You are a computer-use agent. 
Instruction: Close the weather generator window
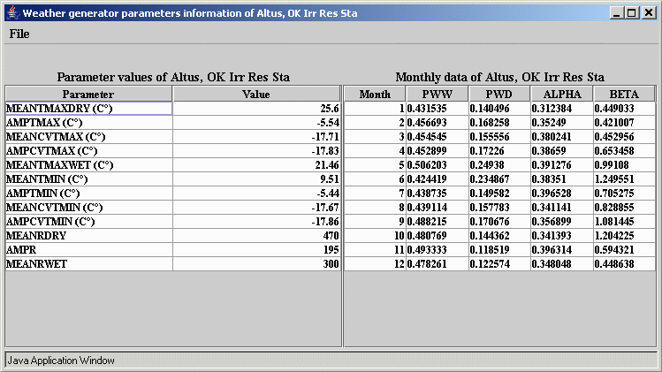648,13
